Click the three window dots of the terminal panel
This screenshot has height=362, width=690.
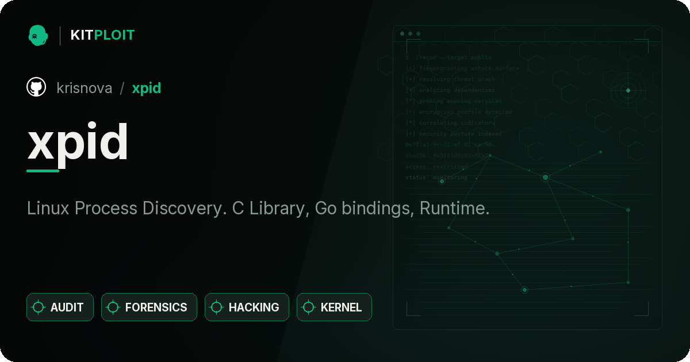(x=410, y=34)
